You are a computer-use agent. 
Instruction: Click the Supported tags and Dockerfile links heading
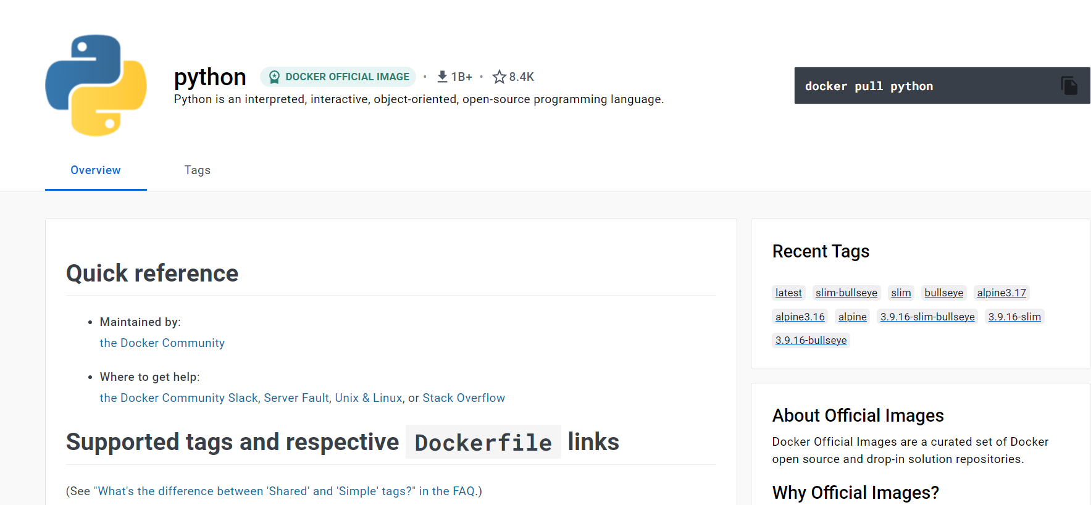point(343,442)
